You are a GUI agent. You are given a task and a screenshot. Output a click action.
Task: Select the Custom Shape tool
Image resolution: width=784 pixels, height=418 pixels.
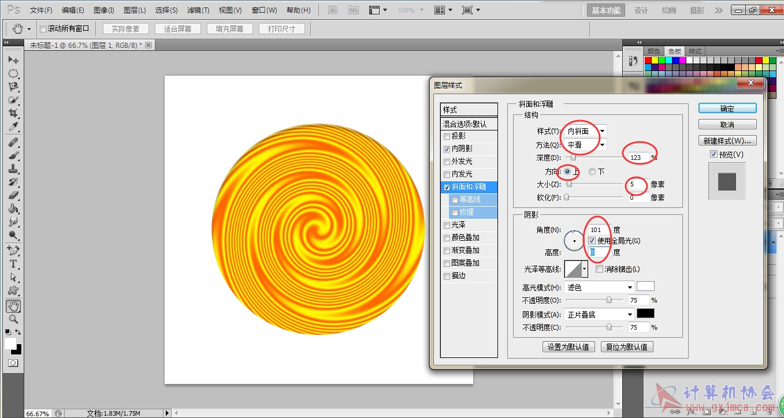pyautogui.click(x=13, y=290)
